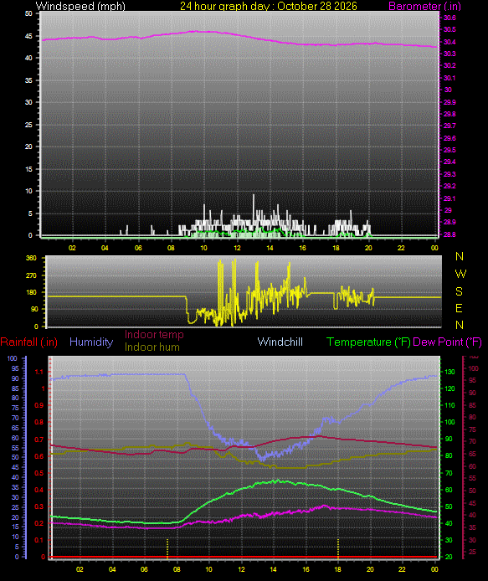The height and width of the screenshot is (581, 488).
Task: Click the 'Barometer (.in)' label
Action: [x=424, y=6]
